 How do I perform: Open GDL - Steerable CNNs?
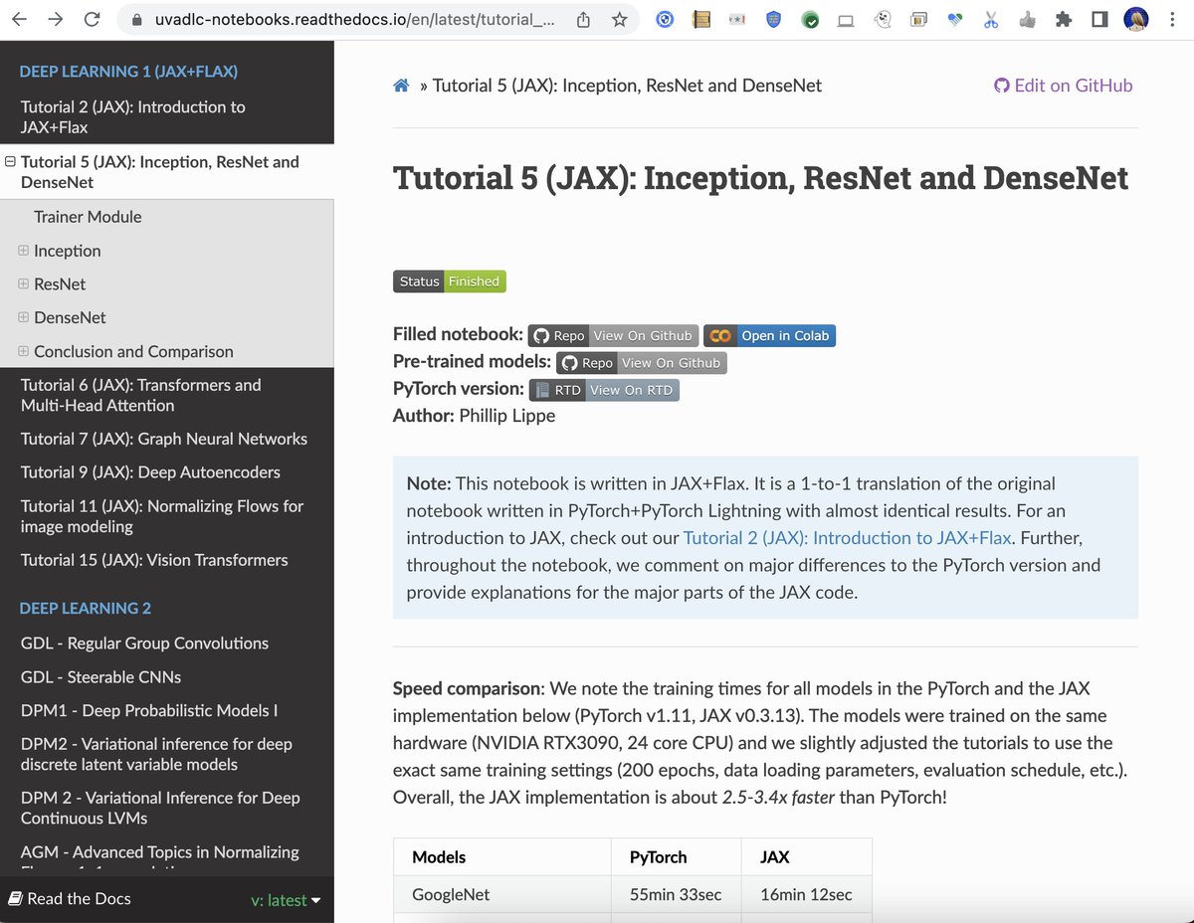click(100, 677)
